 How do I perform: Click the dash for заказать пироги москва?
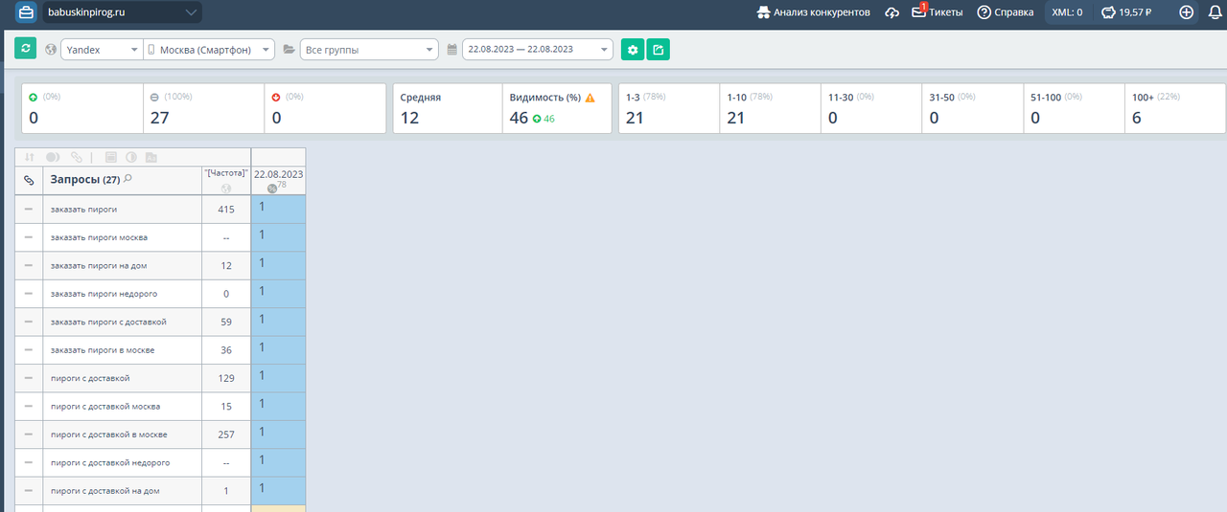click(x=29, y=237)
